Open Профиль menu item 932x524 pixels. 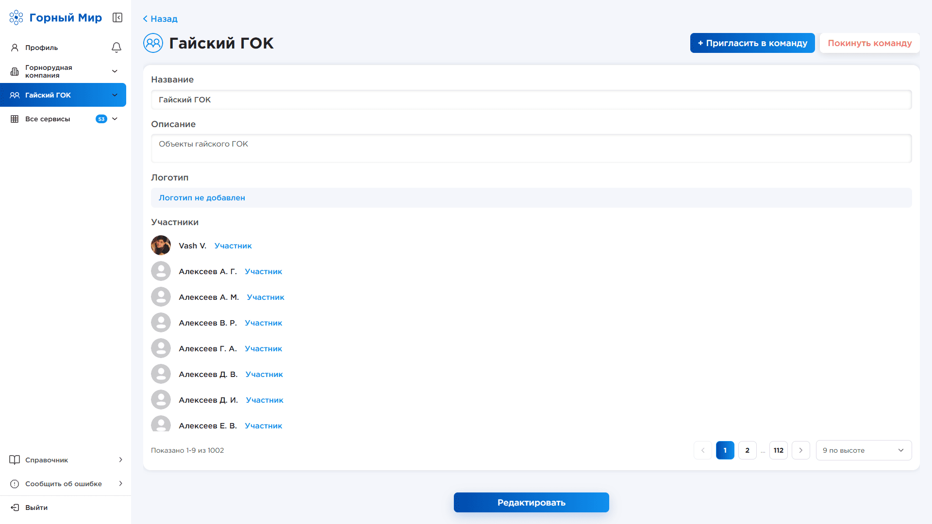(x=41, y=48)
